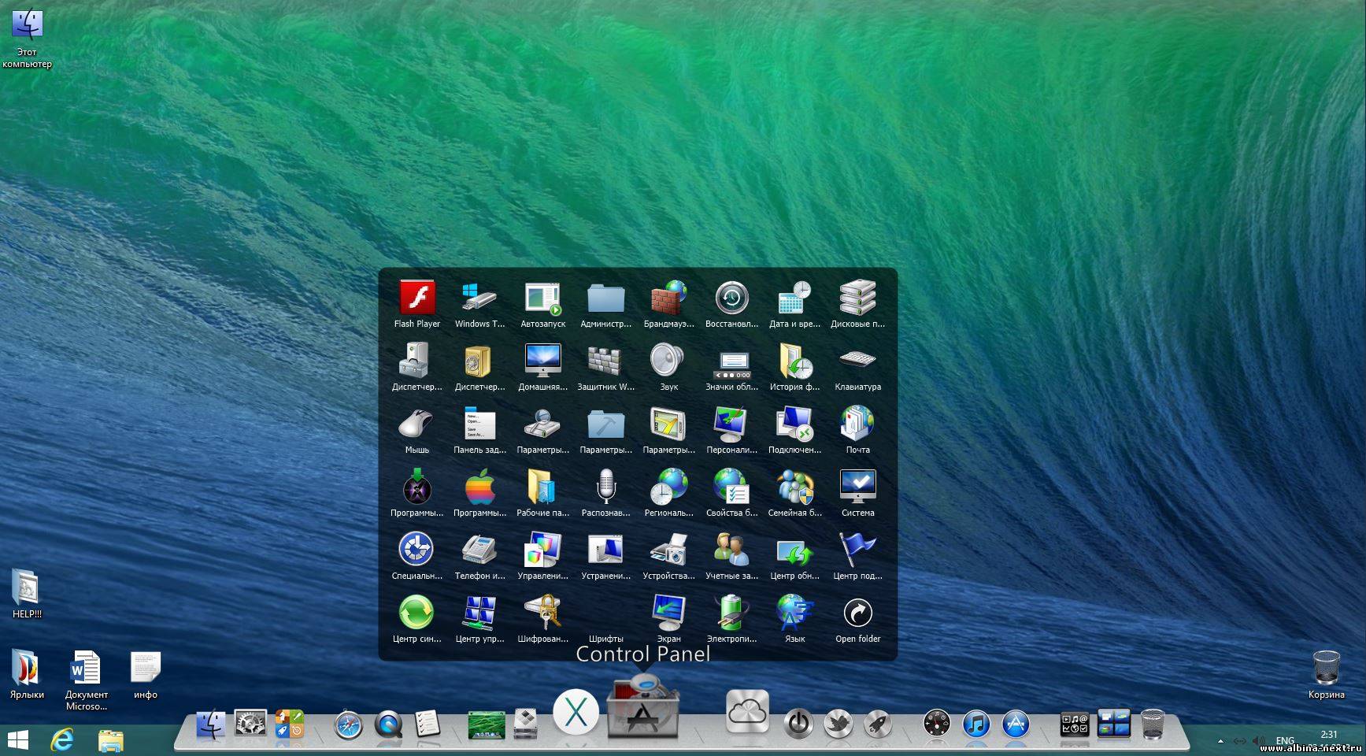Open the dock Trash can
This screenshot has width=1366, height=756.
(1153, 724)
